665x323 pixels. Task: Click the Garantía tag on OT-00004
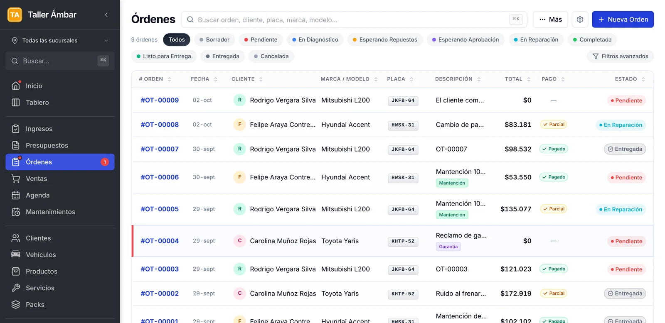point(448,247)
